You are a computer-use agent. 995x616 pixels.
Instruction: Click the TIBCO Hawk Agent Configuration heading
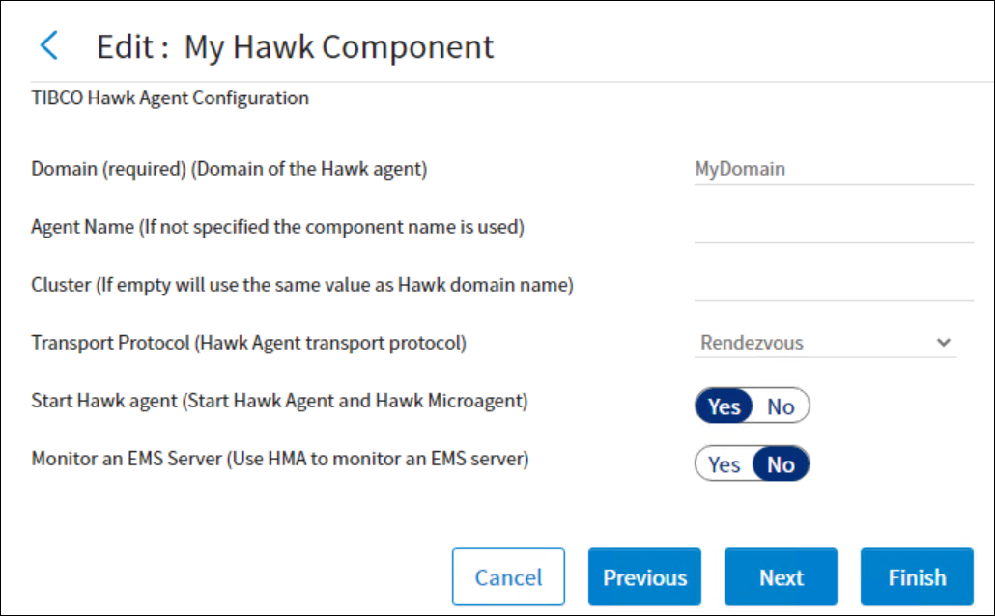click(x=170, y=98)
